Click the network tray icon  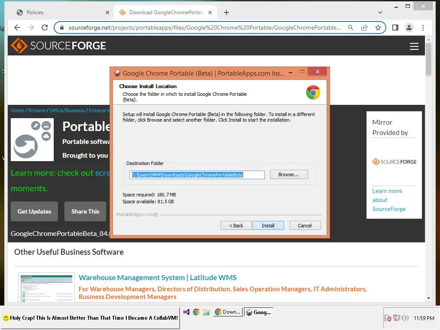pyautogui.click(x=397, y=318)
